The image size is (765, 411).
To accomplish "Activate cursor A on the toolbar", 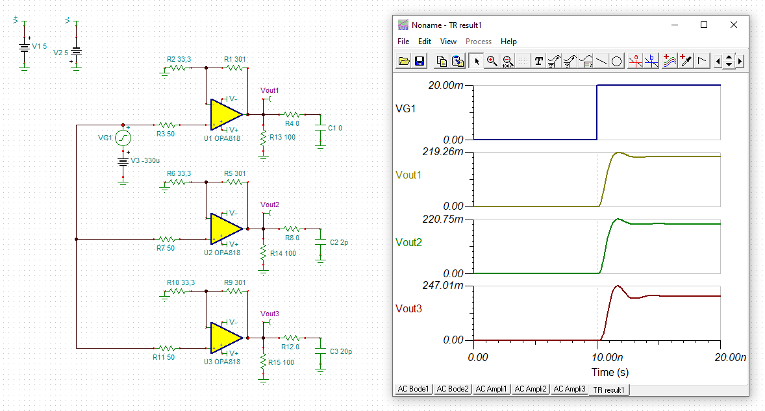I will (635, 61).
